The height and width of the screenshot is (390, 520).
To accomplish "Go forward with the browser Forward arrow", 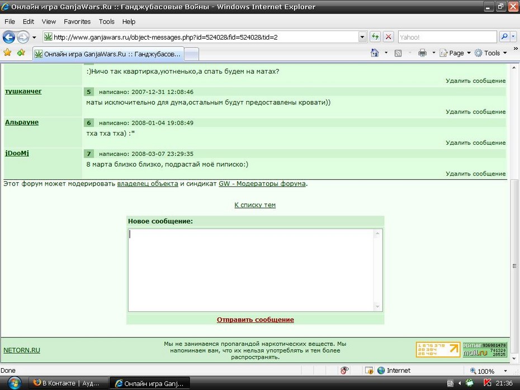I will coord(23,37).
